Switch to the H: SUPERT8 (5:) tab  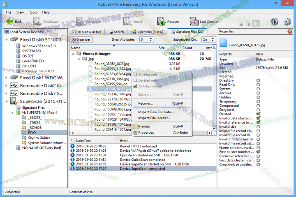pyautogui.click(x=87, y=32)
